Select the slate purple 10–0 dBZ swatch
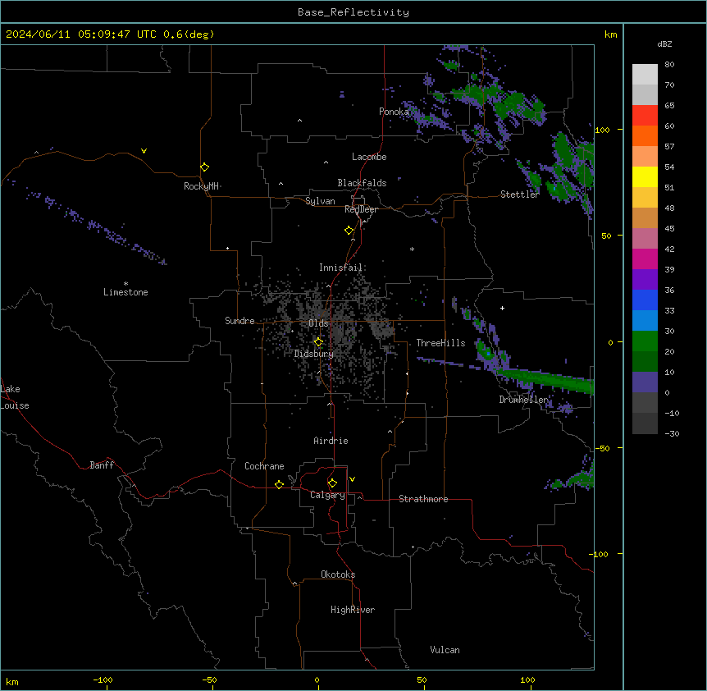This screenshot has height=691, width=707. (645, 382)
